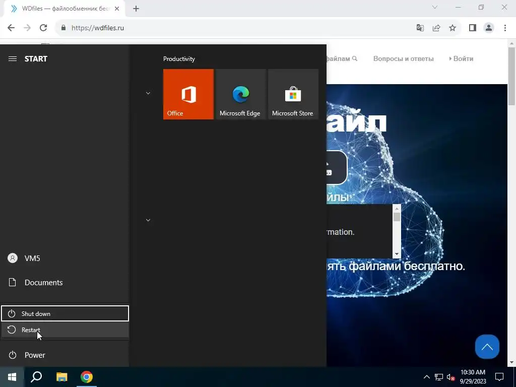Click the page vertical scrollbar thumb
Image resolution: width=516 pixels, height=387 pixels.
[x=511, y=77]
